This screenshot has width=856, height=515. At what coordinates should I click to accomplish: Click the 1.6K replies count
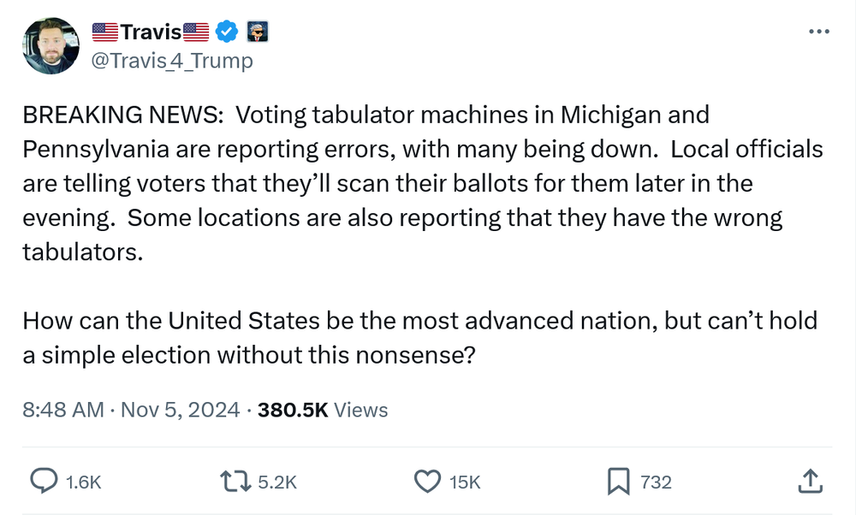coord(83,482)
